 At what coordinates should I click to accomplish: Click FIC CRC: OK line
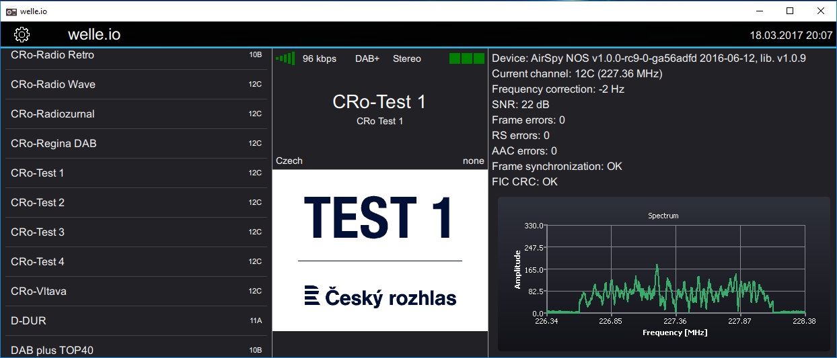click(525, 182)
